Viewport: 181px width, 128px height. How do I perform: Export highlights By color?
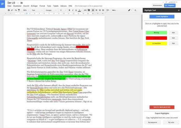pyautogui.click(x=171, y=122)
